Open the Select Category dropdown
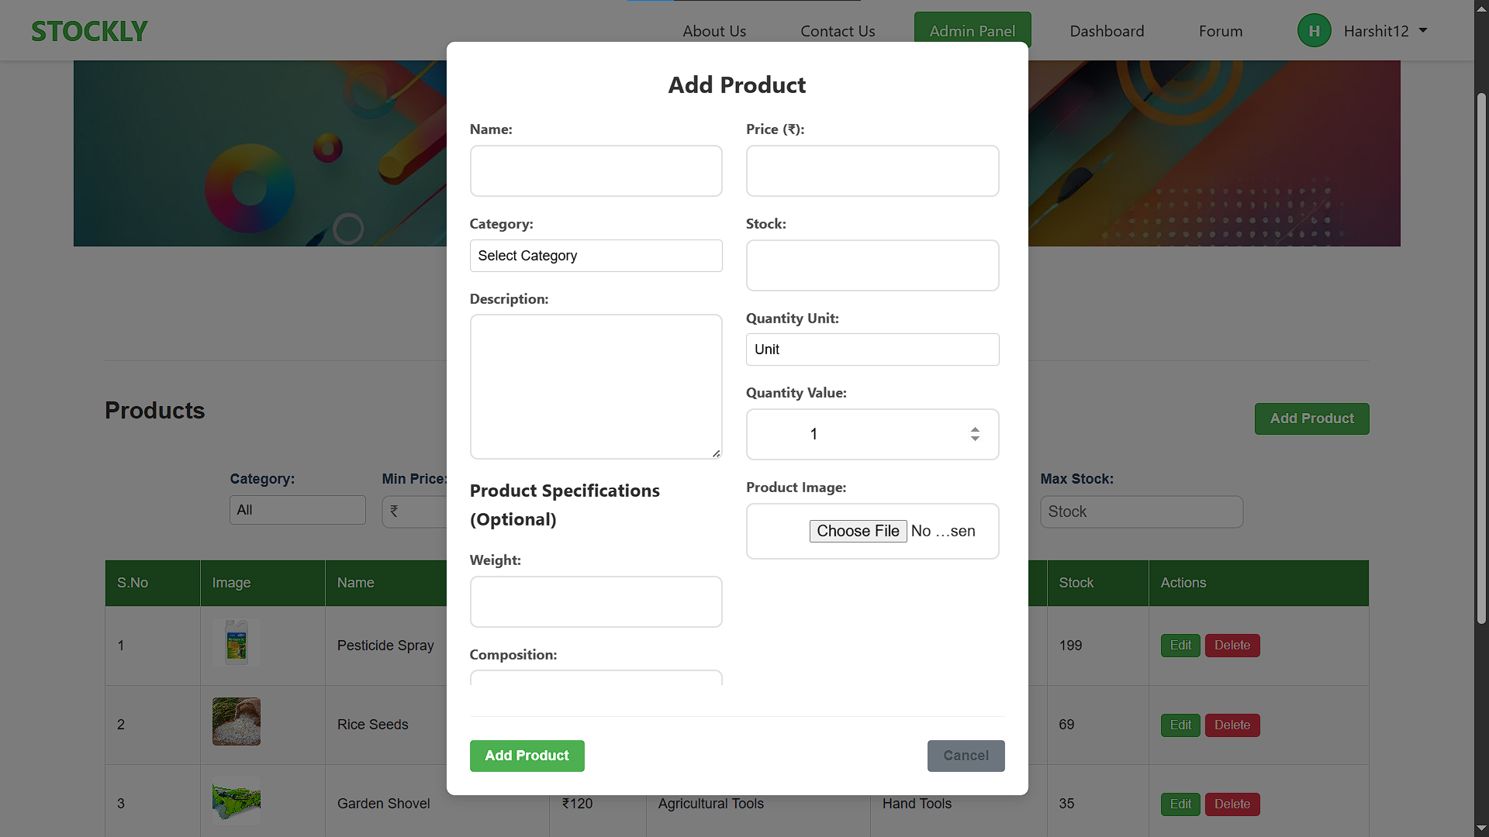Image resolution: width=1489 pixels, height=837 pixels. (x=596, y=256)
